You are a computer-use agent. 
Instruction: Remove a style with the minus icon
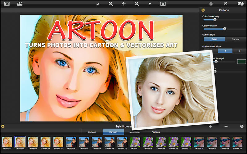(226, 126)
